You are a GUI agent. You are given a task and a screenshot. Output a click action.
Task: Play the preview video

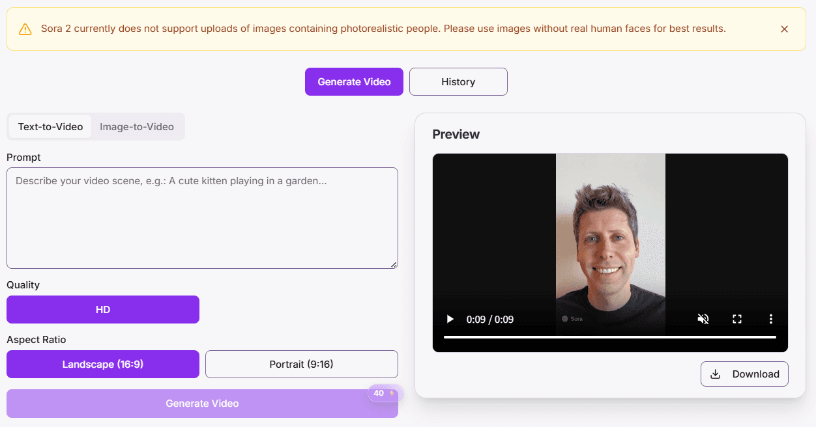click(450, 319)
